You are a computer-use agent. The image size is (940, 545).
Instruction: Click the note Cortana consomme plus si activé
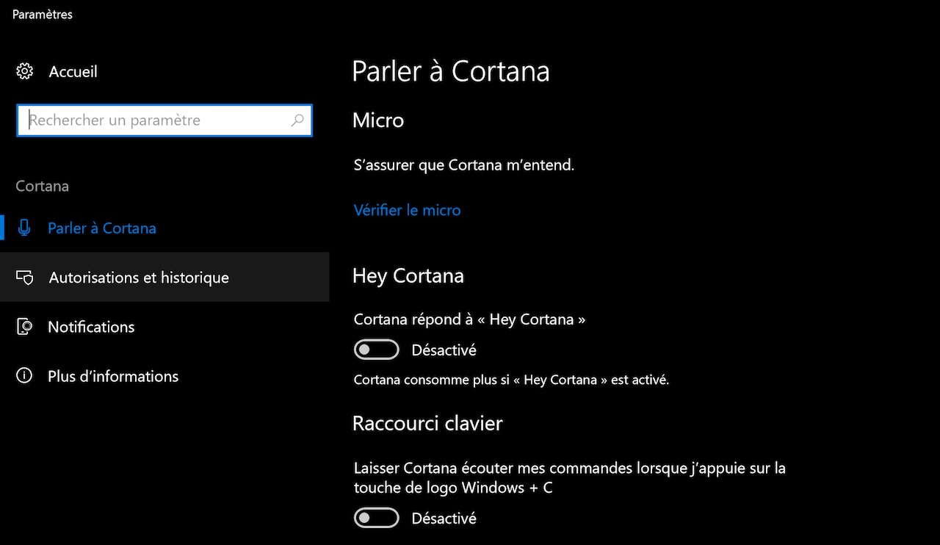511,380
